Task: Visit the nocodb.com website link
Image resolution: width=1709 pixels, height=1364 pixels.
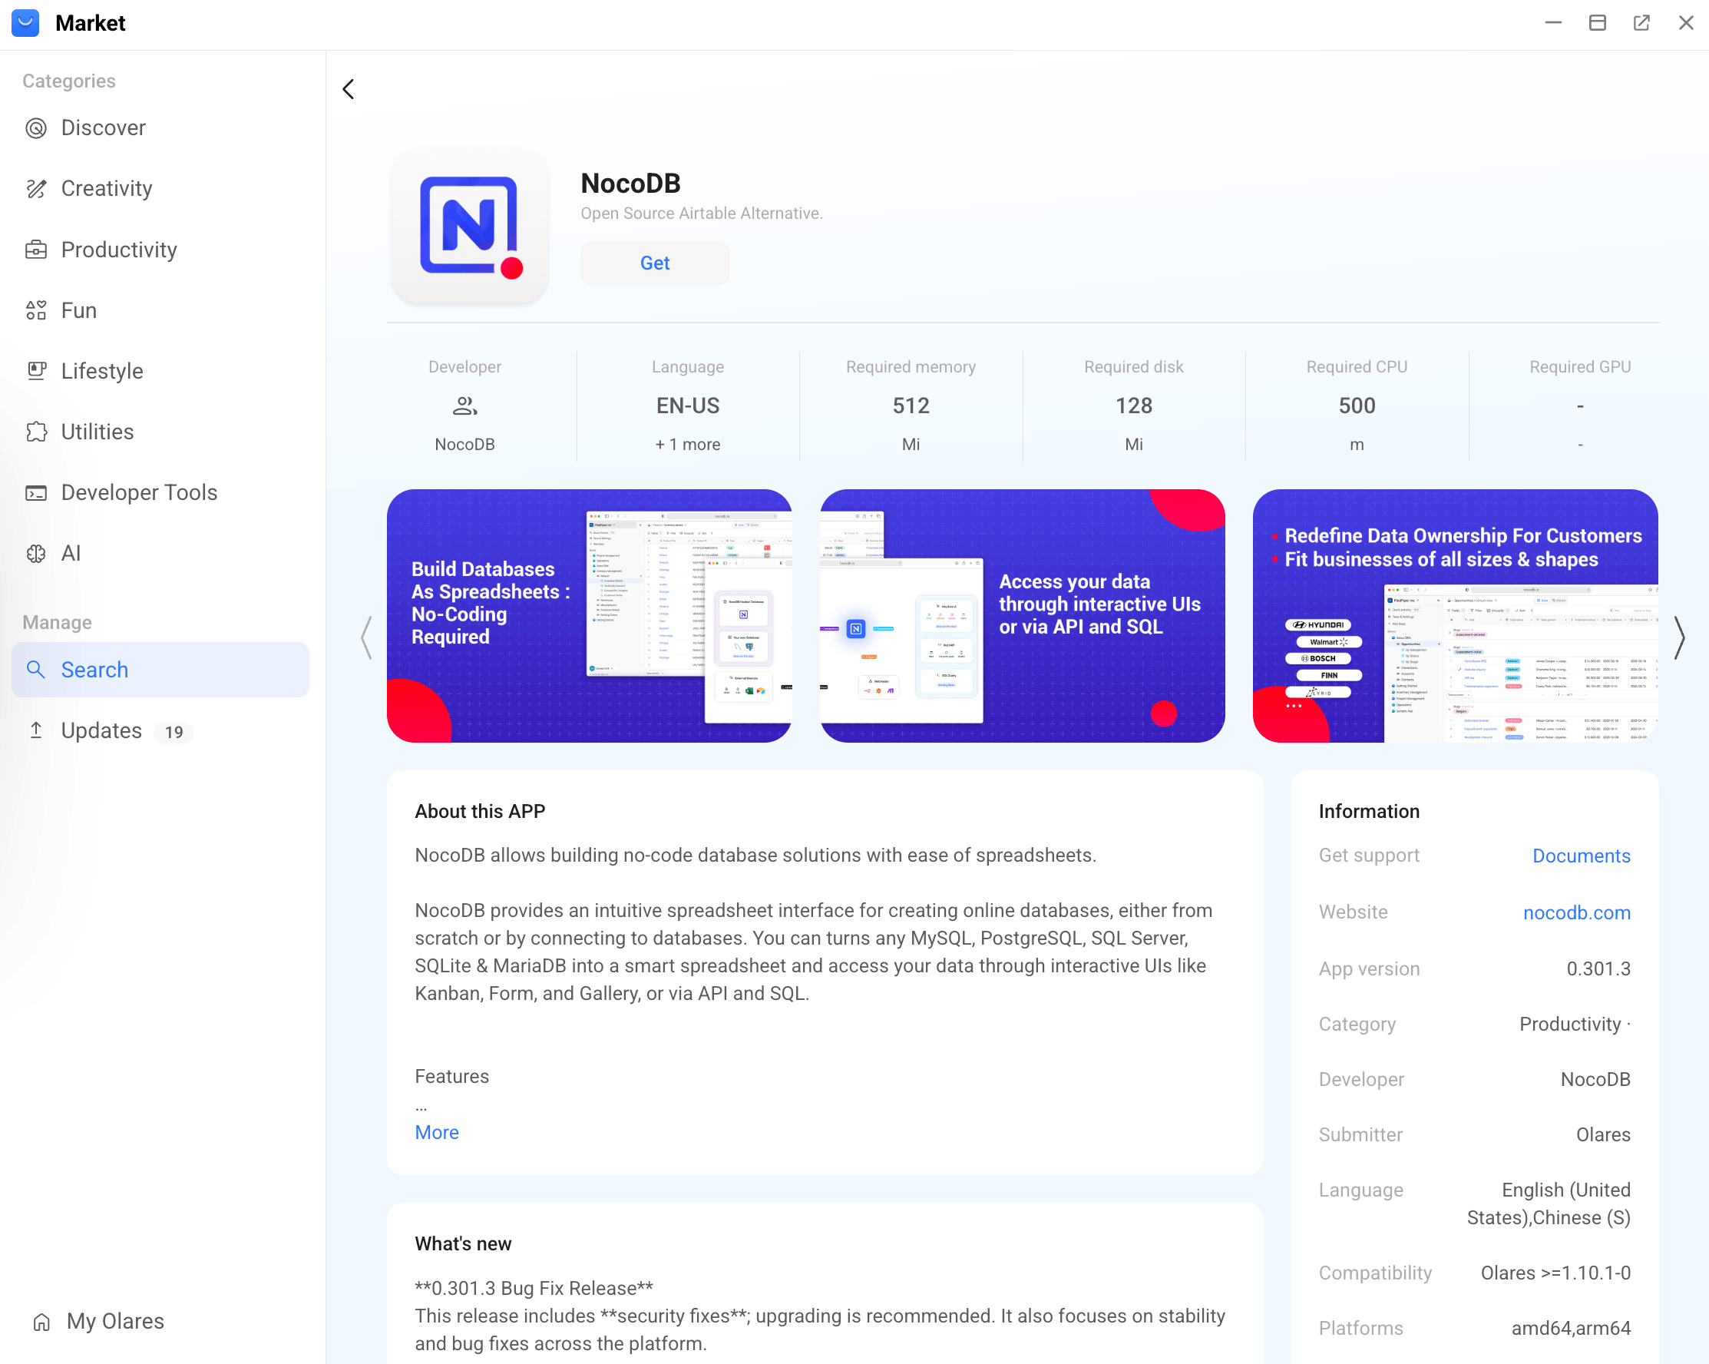Action: coord(1577,912)
